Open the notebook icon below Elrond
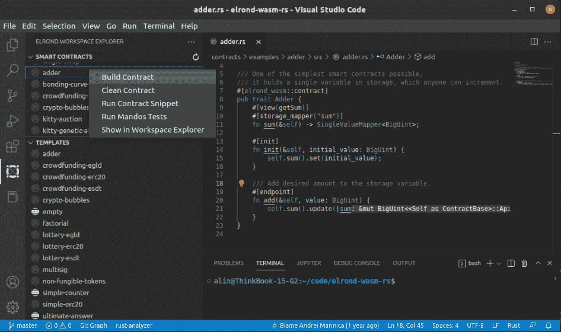Screen dimensions: 561x332 click(x=12, y=197)
